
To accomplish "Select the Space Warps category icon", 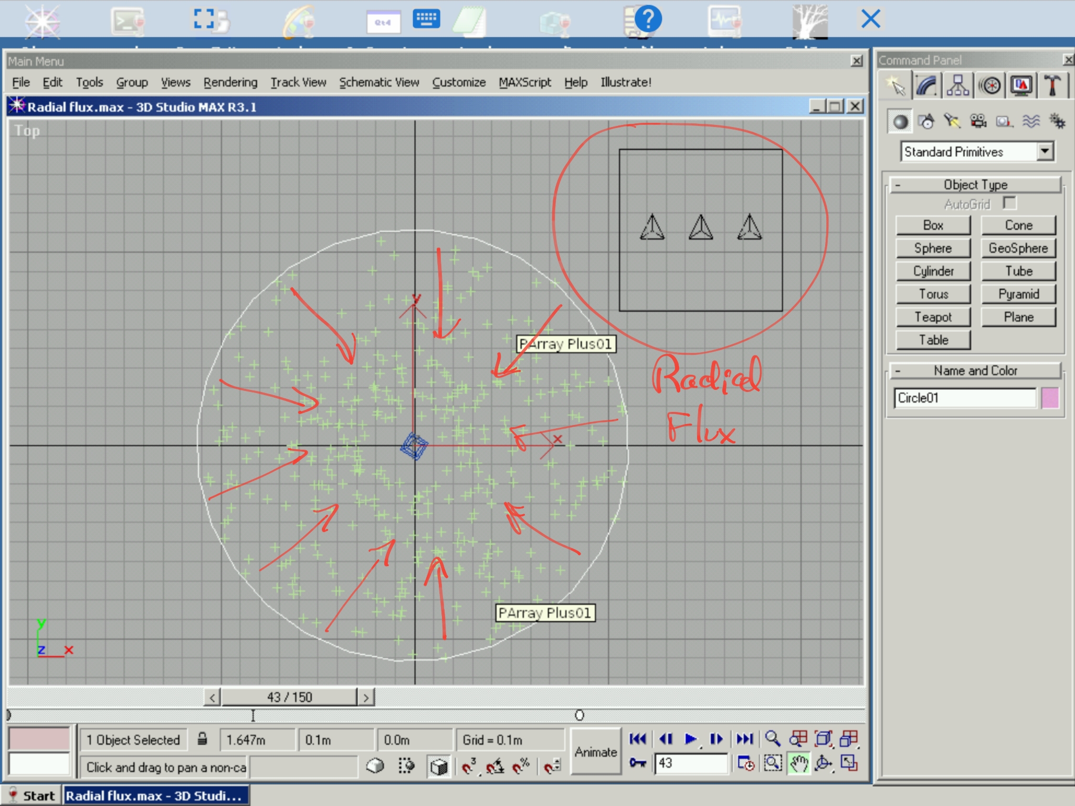I will (x=1031, y=122).
